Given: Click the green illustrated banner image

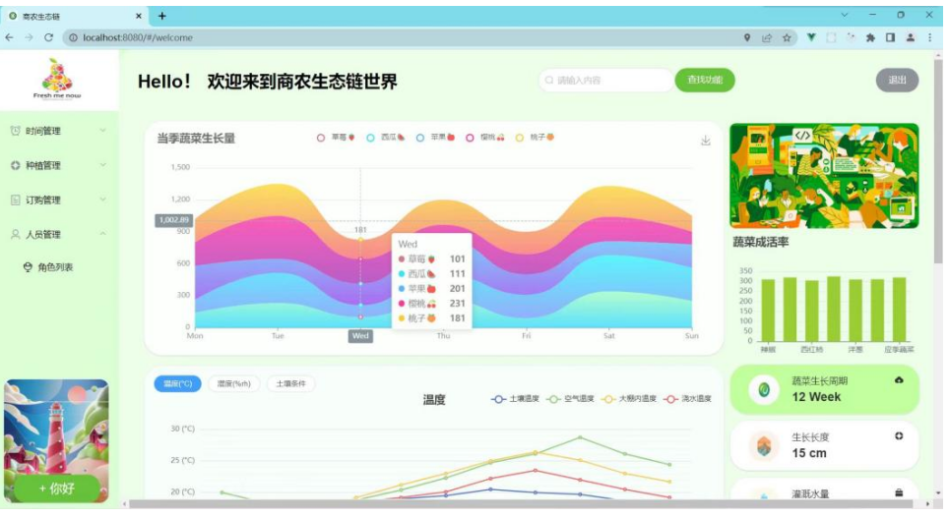Looking at the screenshot, I should coord(824,176).
